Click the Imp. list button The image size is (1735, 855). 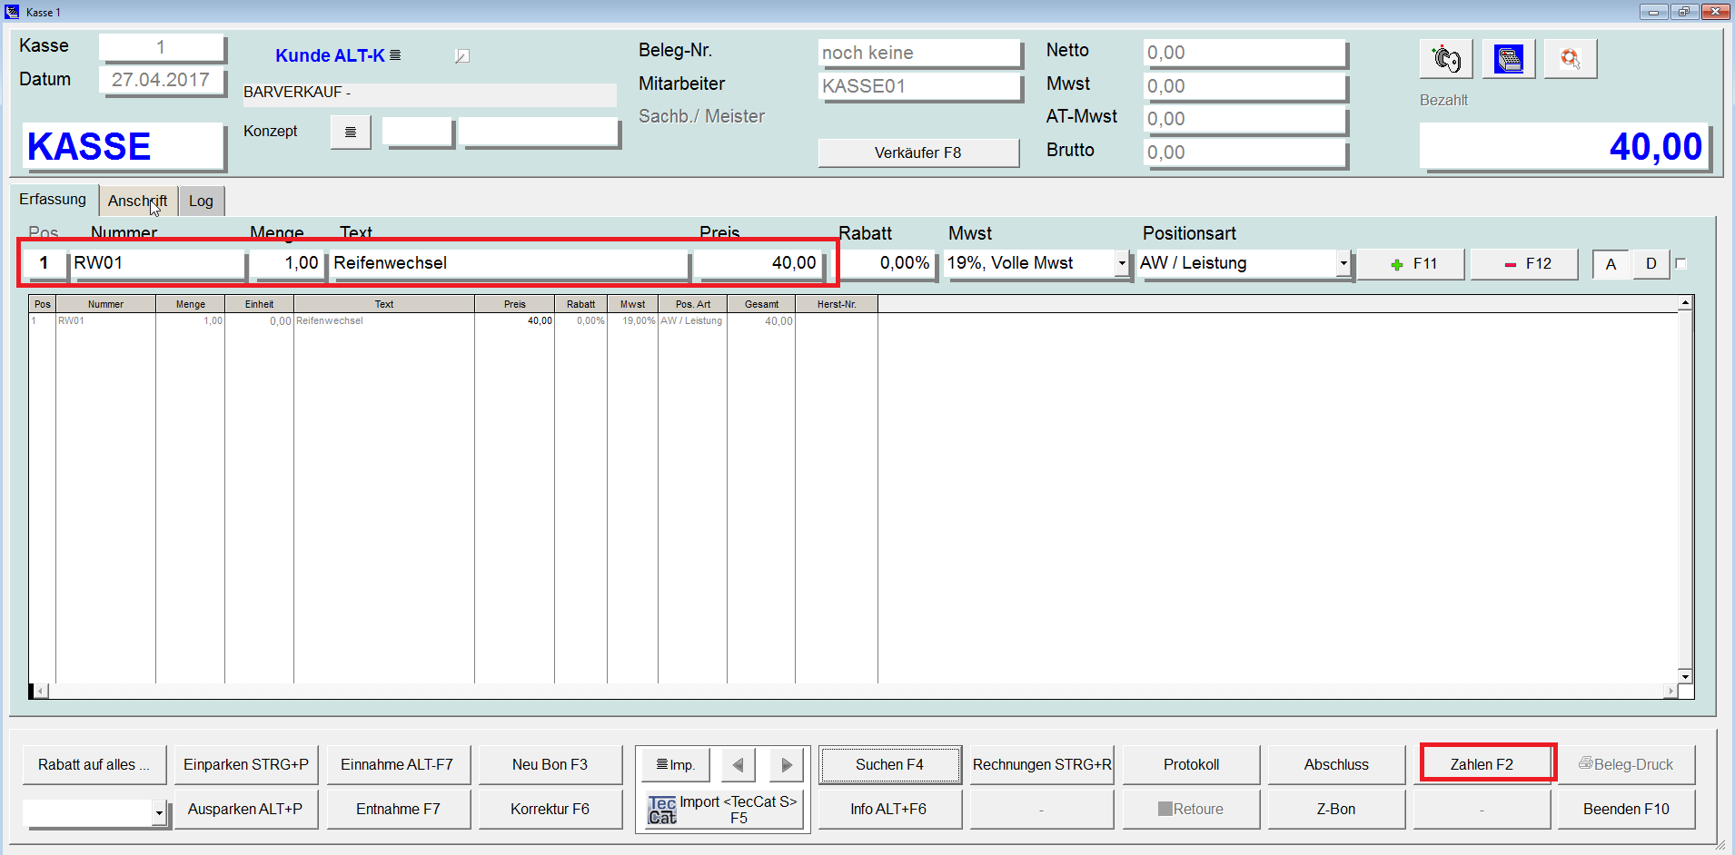click(x=675, y=765)
